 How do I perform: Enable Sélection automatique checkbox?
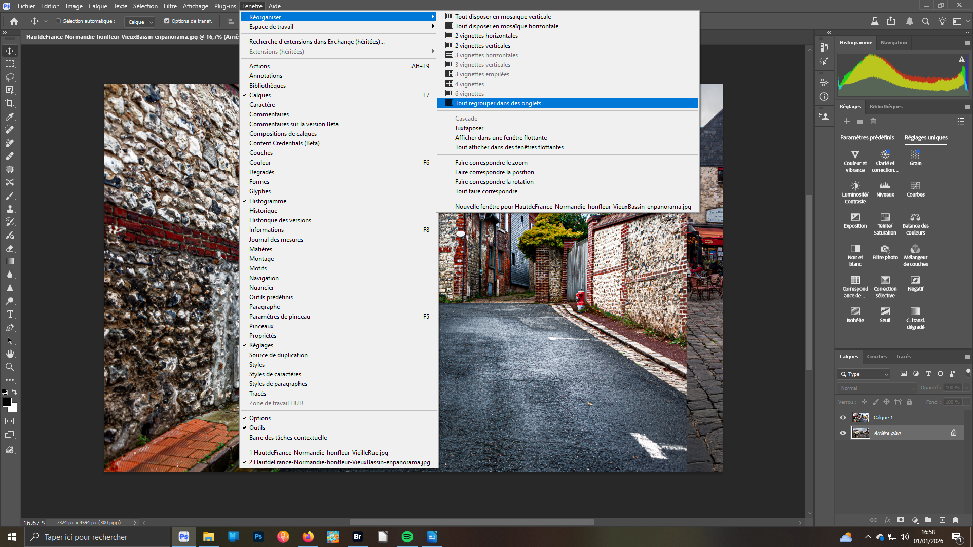point(58,21)
